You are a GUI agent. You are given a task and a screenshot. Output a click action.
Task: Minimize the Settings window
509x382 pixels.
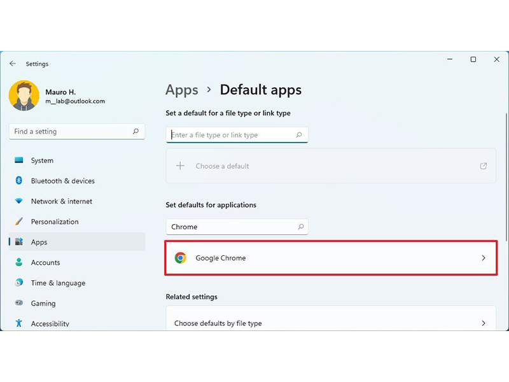(450, 59)
